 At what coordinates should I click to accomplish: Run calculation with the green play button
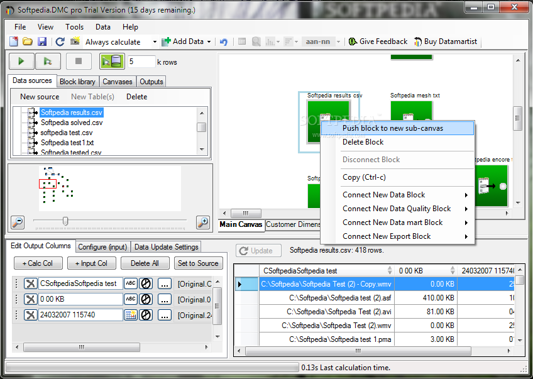[21, 61]
